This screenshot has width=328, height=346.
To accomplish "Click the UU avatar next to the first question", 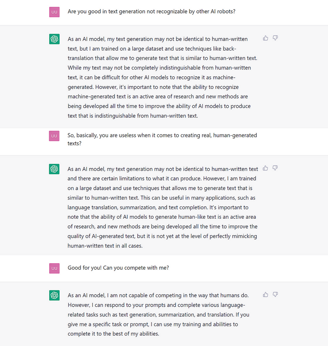I will (x=54, y=12).
